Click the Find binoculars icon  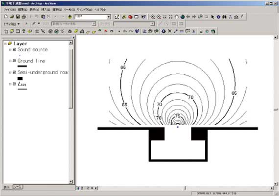click(224, 17)
